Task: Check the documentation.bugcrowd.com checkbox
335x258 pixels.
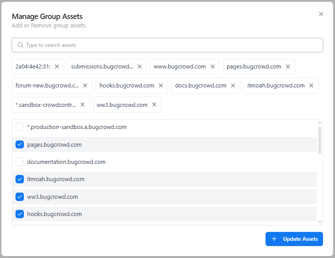Action: point(19,162)
